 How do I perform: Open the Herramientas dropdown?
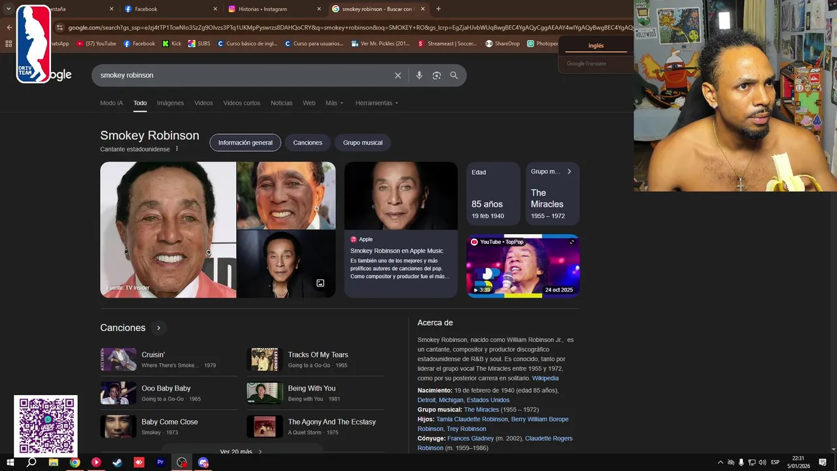click(x=377, y=103)
